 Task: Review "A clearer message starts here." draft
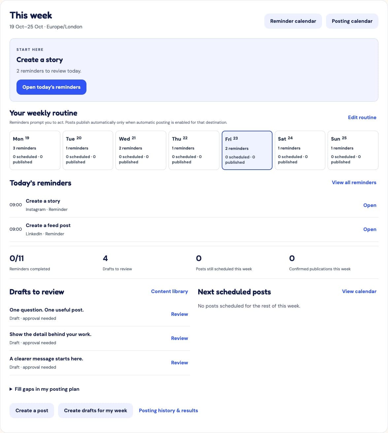tap(179, 363)
